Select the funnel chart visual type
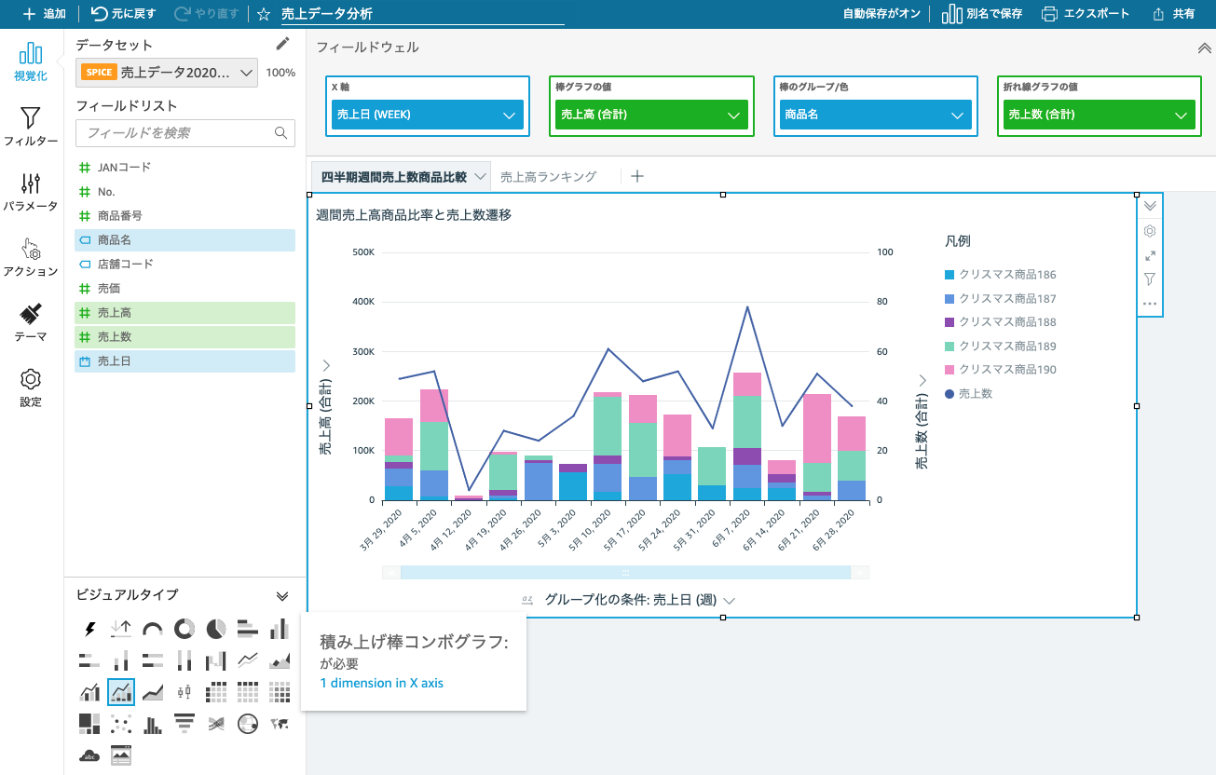The height and width of the screenshot is (775, 1216). (x=184, y=724)
